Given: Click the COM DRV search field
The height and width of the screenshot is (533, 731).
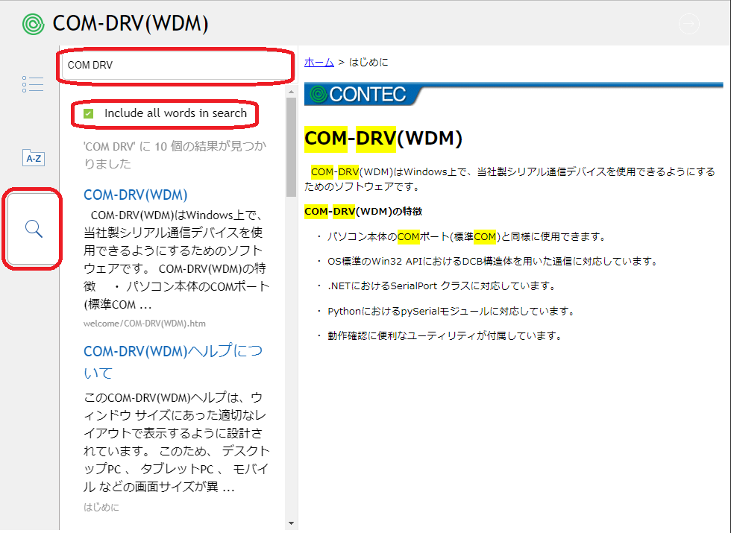Looking at the screenshot, I should (176, 66).
